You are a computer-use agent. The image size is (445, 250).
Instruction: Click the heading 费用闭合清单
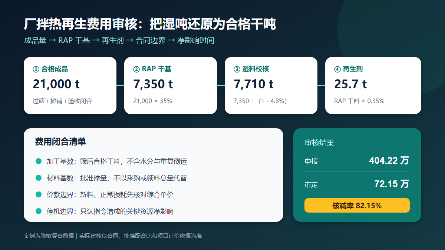pos(60,141)
